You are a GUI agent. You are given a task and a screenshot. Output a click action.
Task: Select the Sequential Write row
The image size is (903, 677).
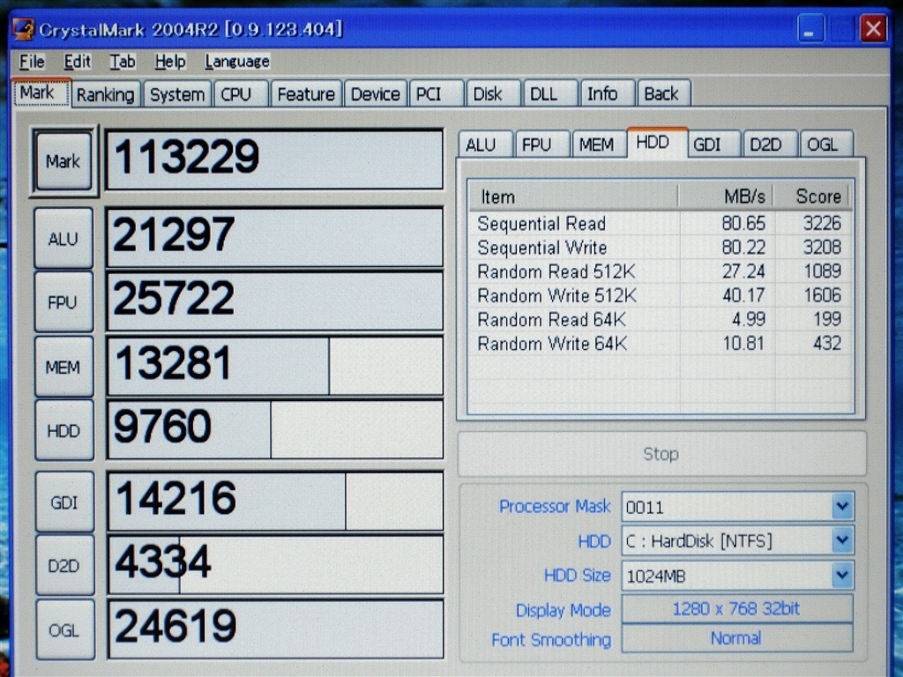coord(660,247)
